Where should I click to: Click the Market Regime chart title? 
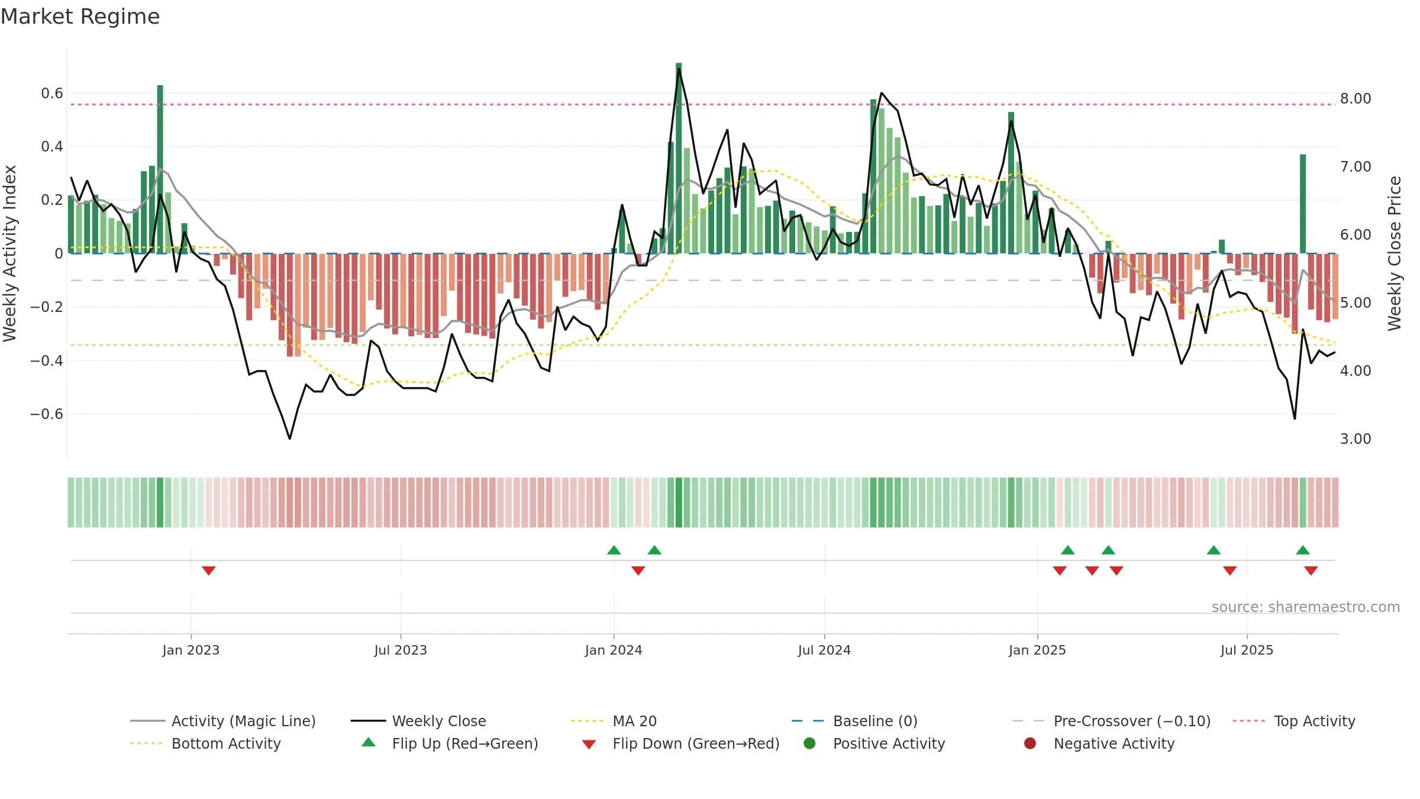[x=80, y=17]
